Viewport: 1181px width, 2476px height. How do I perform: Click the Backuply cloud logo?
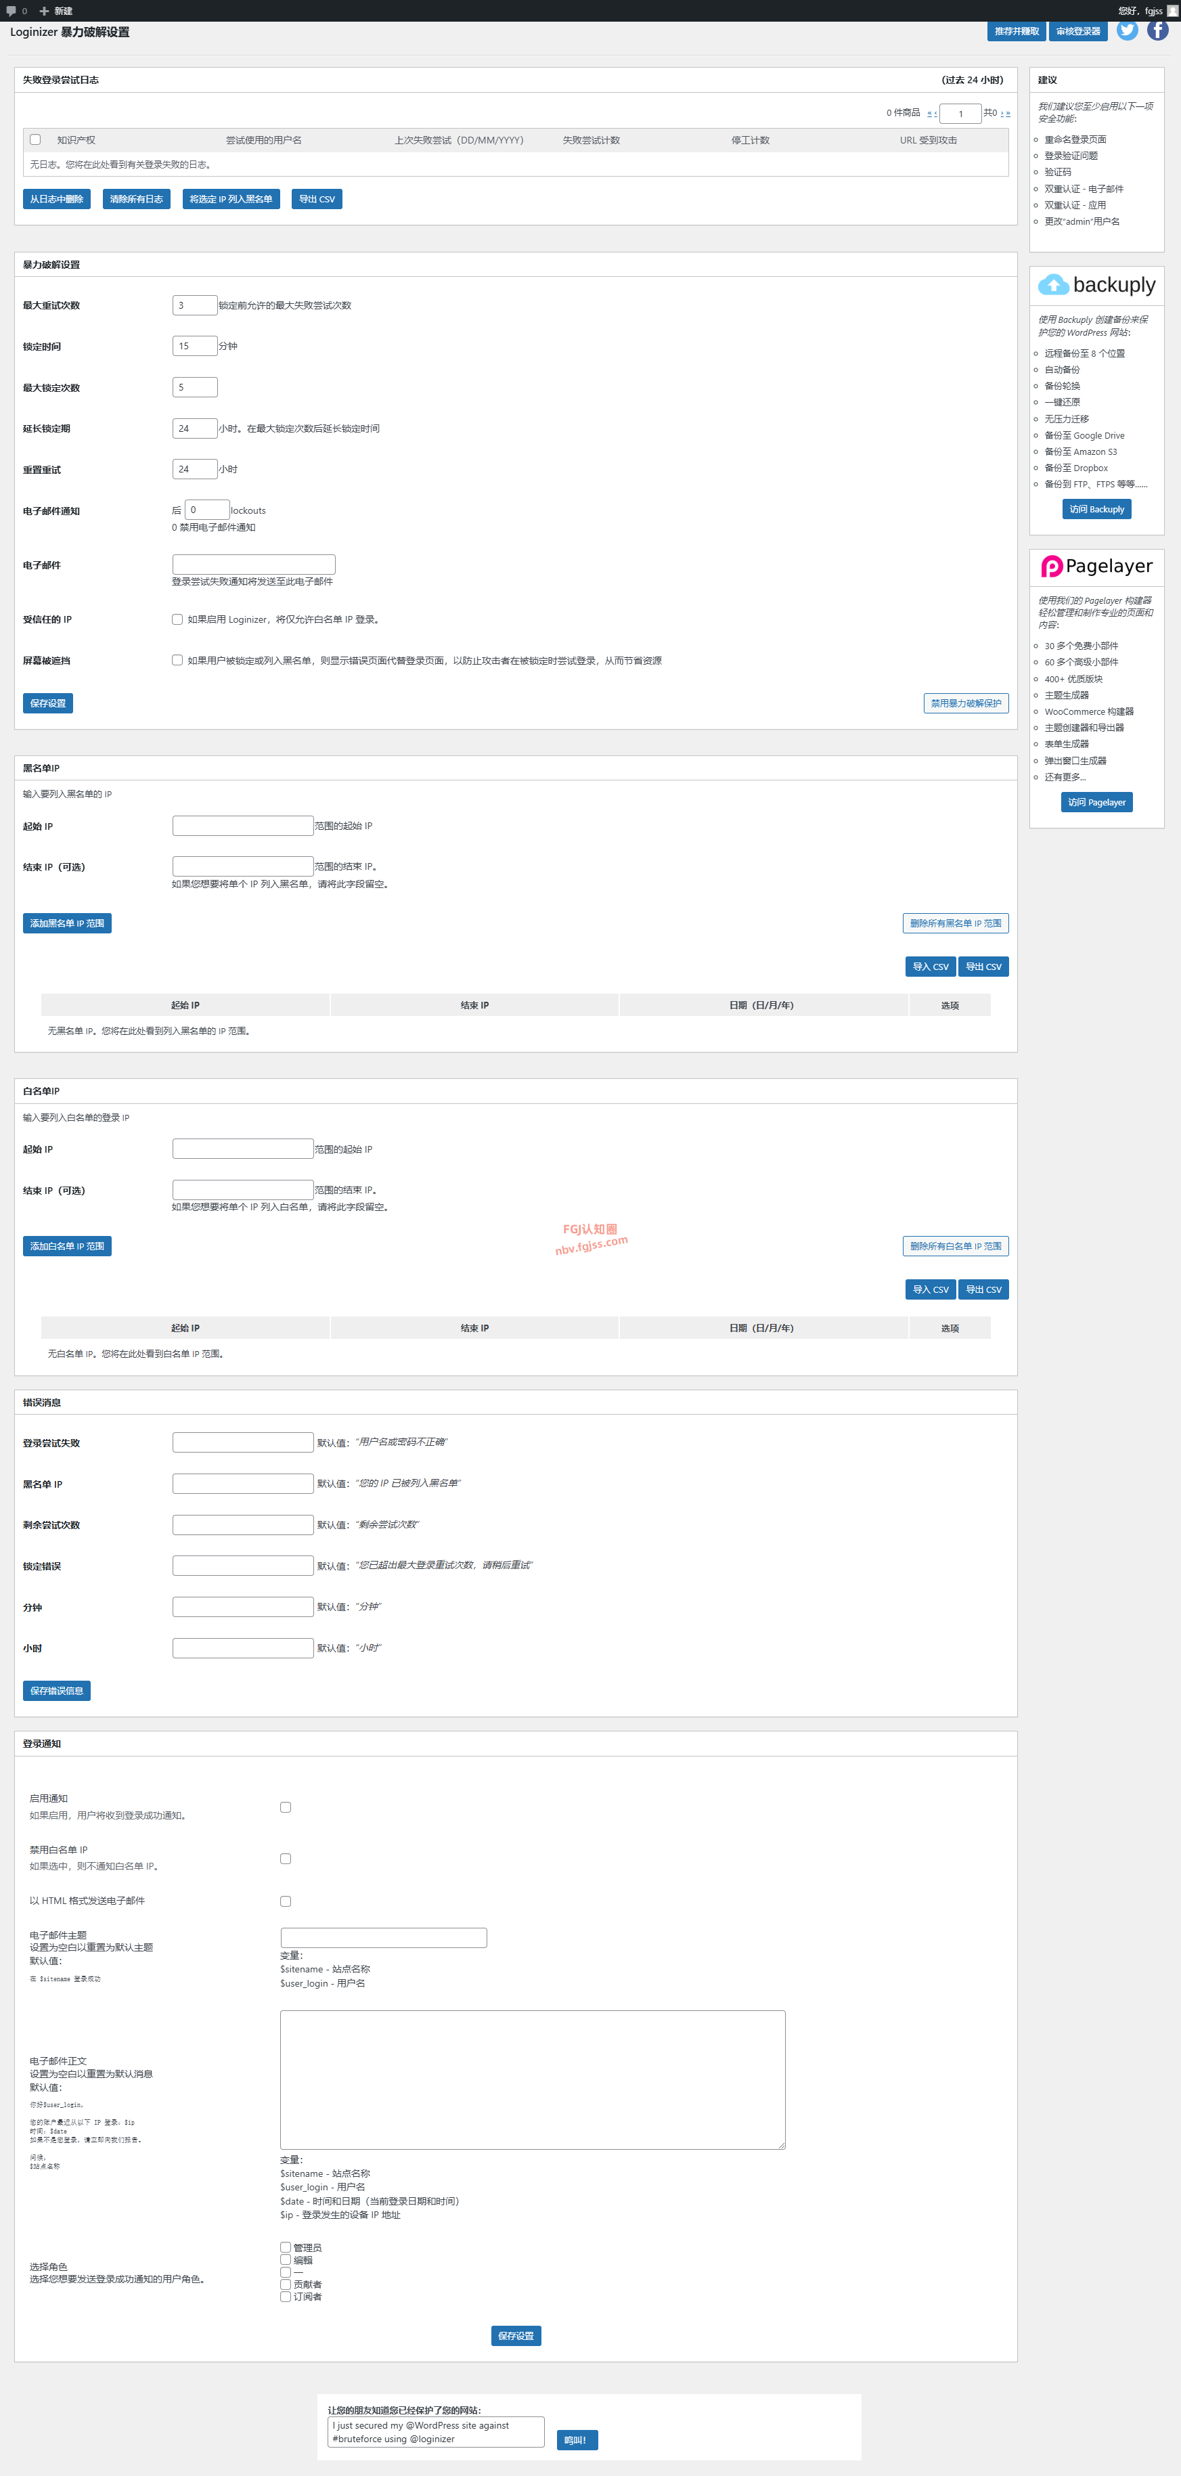(1053, 286)
